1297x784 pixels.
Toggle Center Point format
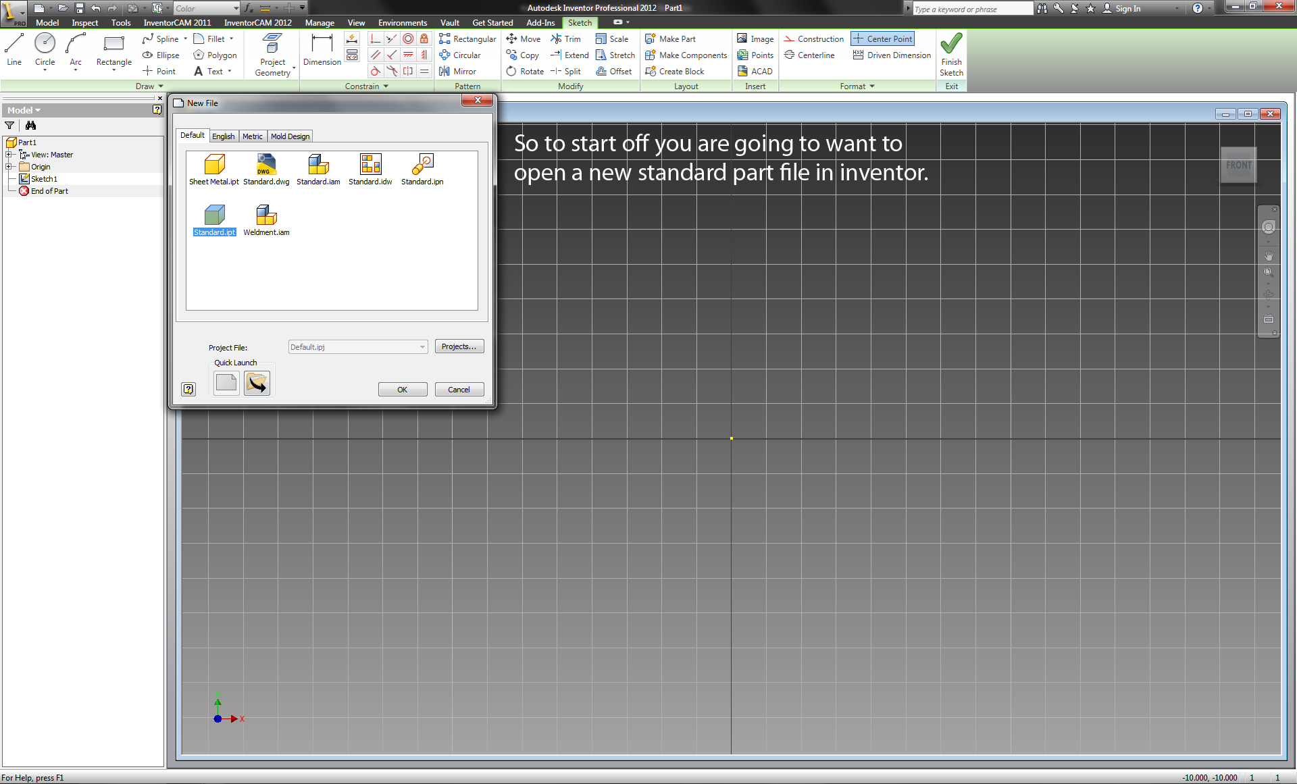(x=882, y=39)
